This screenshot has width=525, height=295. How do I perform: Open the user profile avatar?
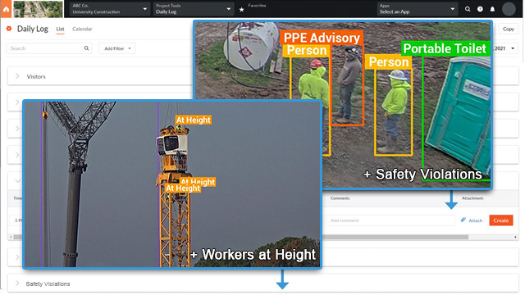coord(509,9)
